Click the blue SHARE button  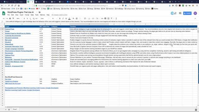[x=187, y=13]
